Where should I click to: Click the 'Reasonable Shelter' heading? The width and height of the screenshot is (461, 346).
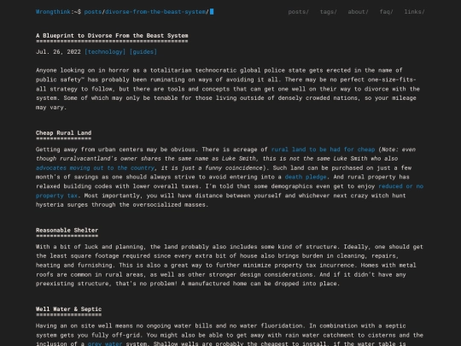[67, 231]
